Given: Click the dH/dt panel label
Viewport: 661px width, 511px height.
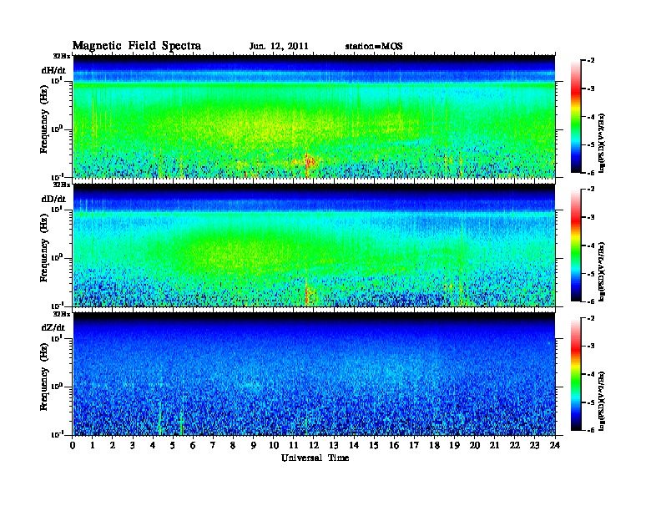Looking at the screenshot, I should tap(53, 70).
